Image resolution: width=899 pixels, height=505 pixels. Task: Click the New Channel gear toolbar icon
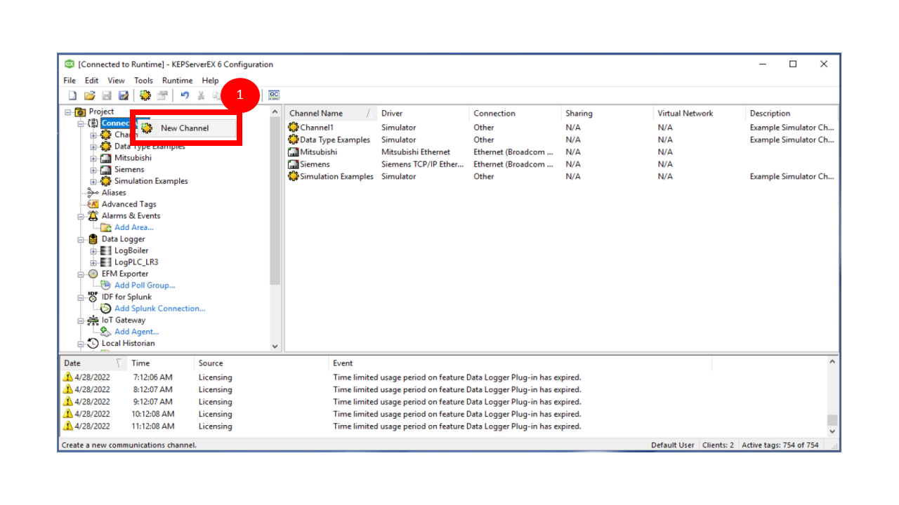pos(145,95)
